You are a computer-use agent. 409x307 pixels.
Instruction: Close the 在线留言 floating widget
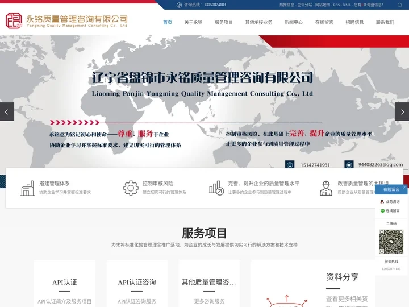404,187
